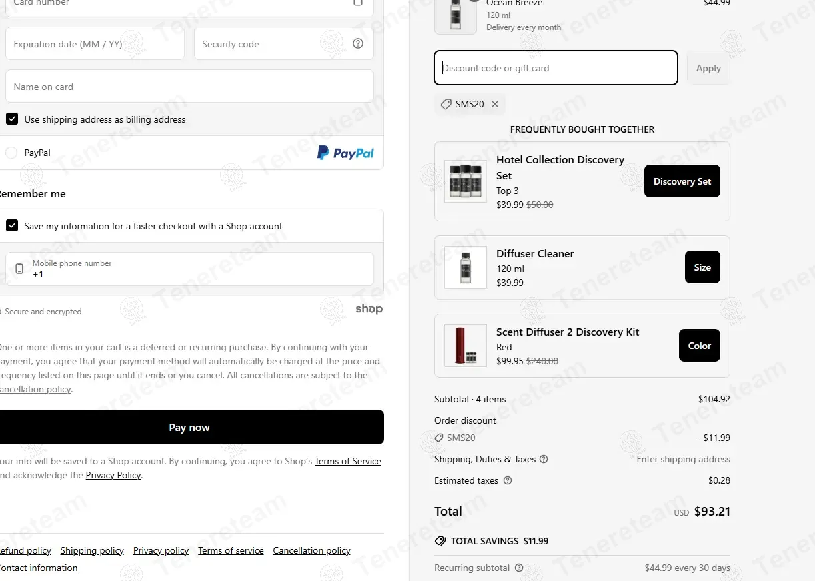The width and height of the screenshot is (815, 581).
Task: Remove the SMS20 discount code
Action: coord(495,104)
